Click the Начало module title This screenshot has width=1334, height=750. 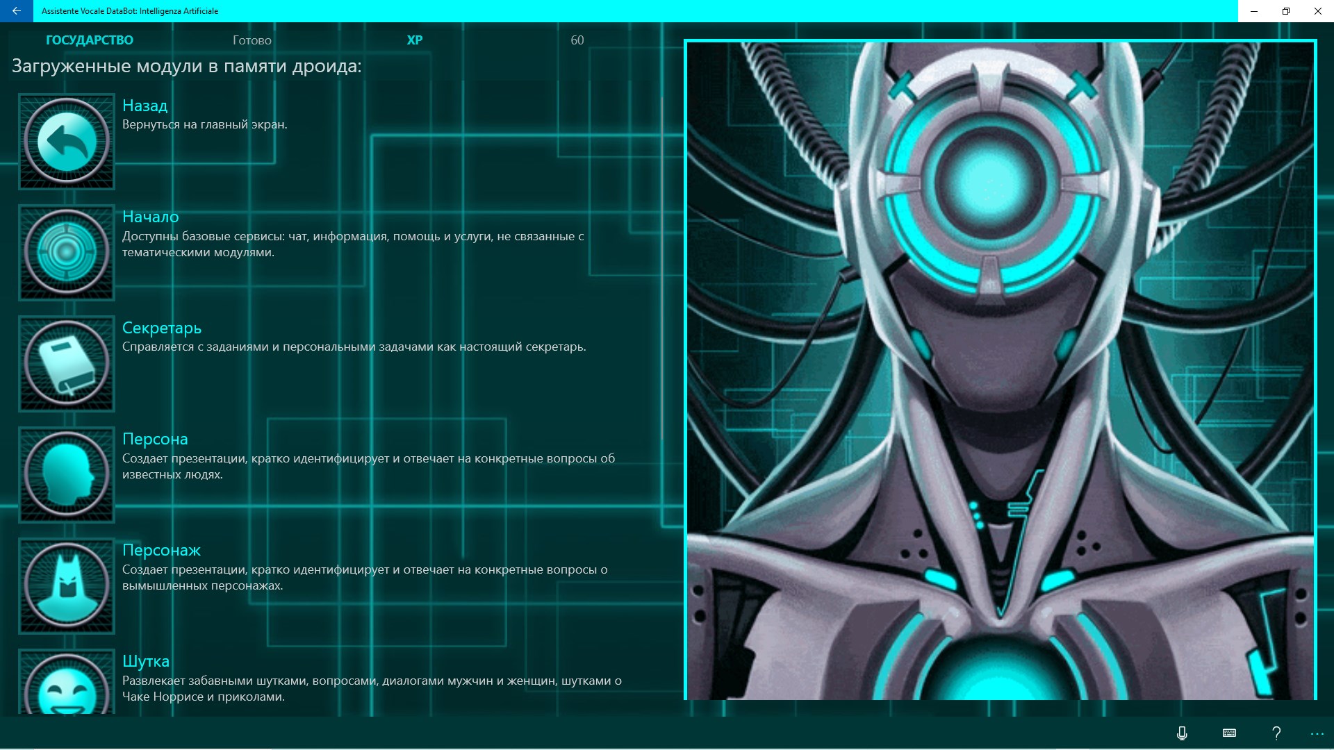point(151,217)
